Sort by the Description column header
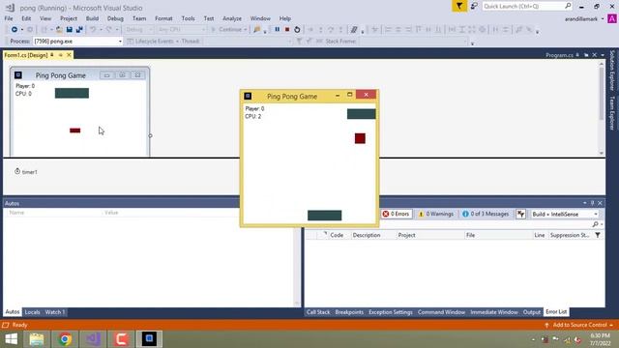This screenshot has width=619, height=348. tap(367, 235)
